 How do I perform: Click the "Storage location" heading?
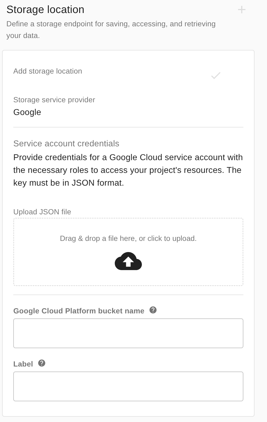(45, 10)
